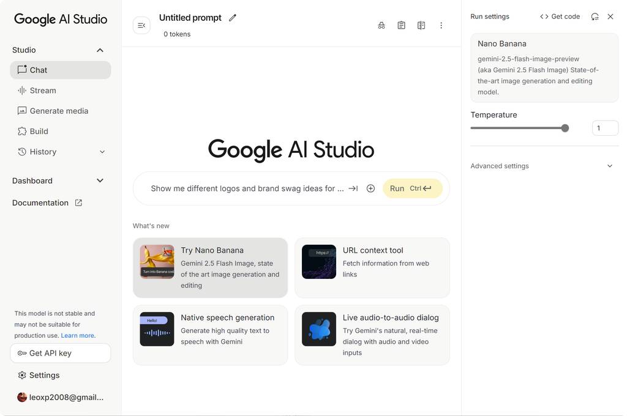Click the Chat speech bubble icon
This screenshot has height=416, width=627.
[22, 70]
